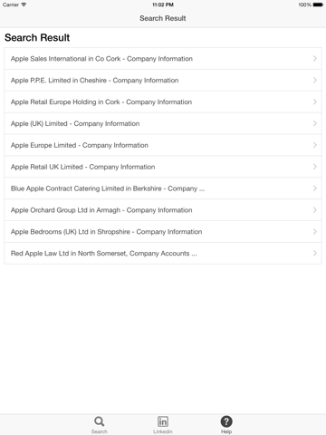Open Apple Bedrooms (UK) Ltd in Shropshire
Screen dimensions: 326x435
(163, 232)
